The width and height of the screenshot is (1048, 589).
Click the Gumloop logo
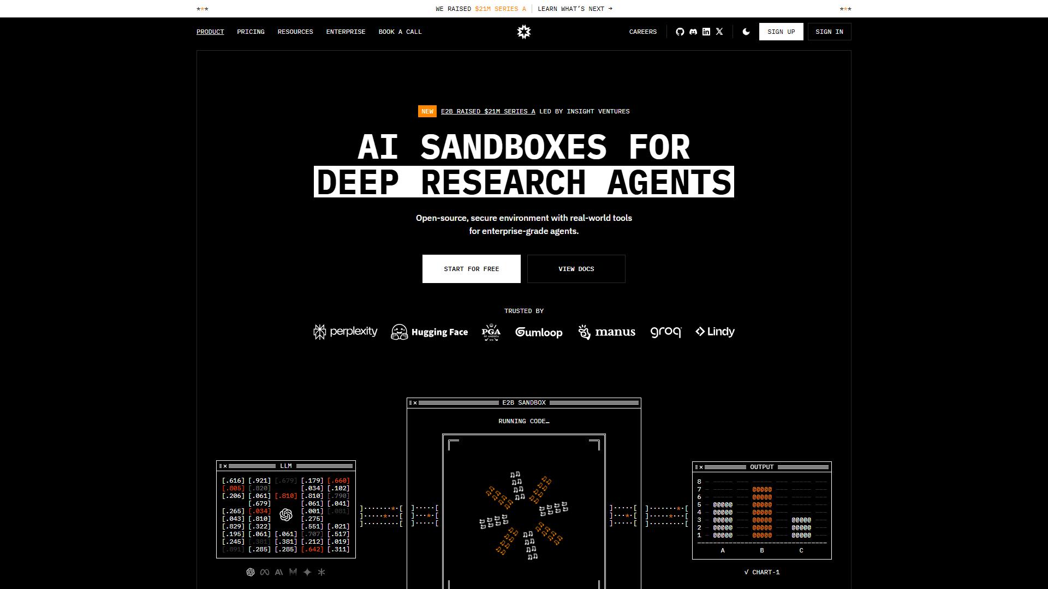coord(539,332)
